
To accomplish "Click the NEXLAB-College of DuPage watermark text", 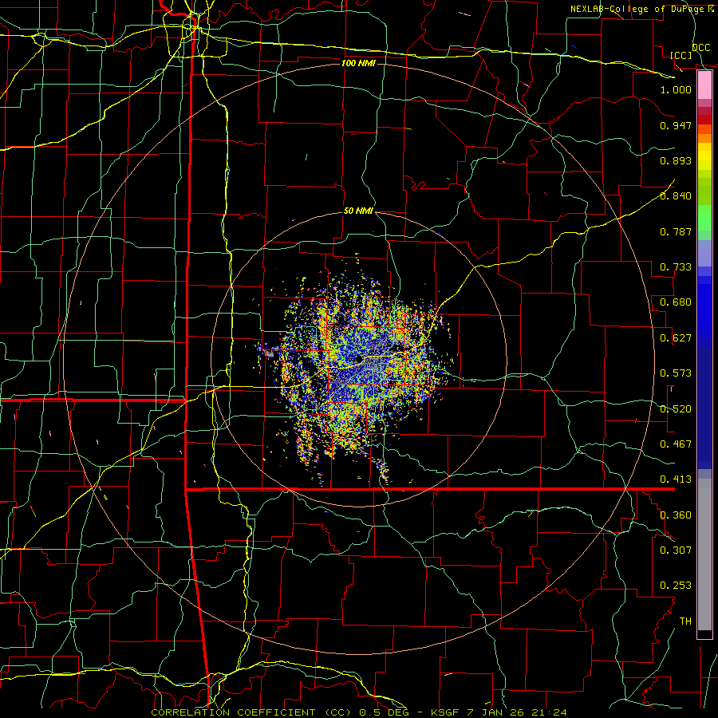I will click(641, 9).
